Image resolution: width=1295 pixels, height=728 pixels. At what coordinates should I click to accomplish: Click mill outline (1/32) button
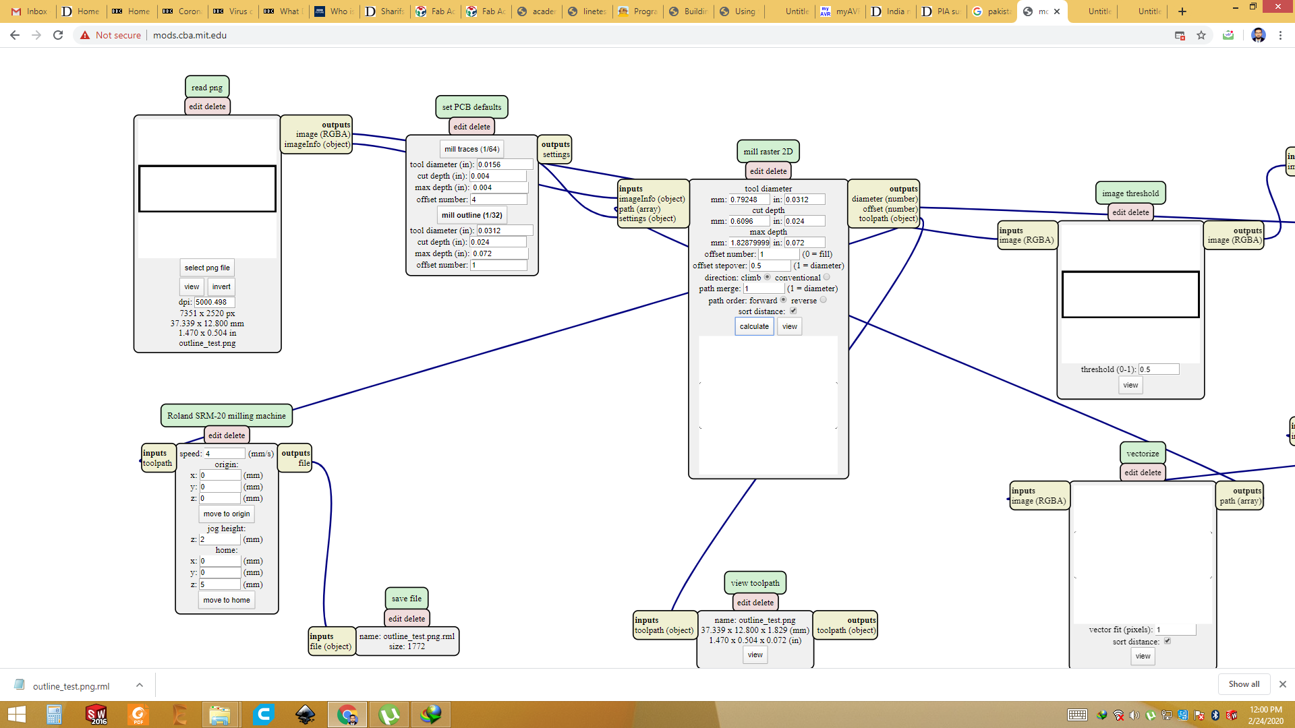472,215
